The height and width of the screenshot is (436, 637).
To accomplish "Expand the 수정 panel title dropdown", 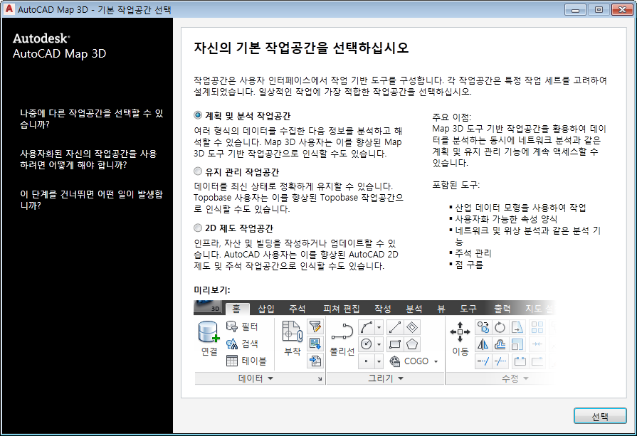I will click(526, 378).
